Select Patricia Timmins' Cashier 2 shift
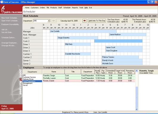This screenshot has width=158, height=114. tap(120, 57)
